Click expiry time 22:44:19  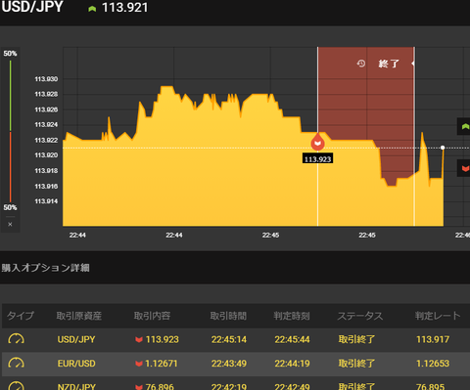click(x=292, y=364)
